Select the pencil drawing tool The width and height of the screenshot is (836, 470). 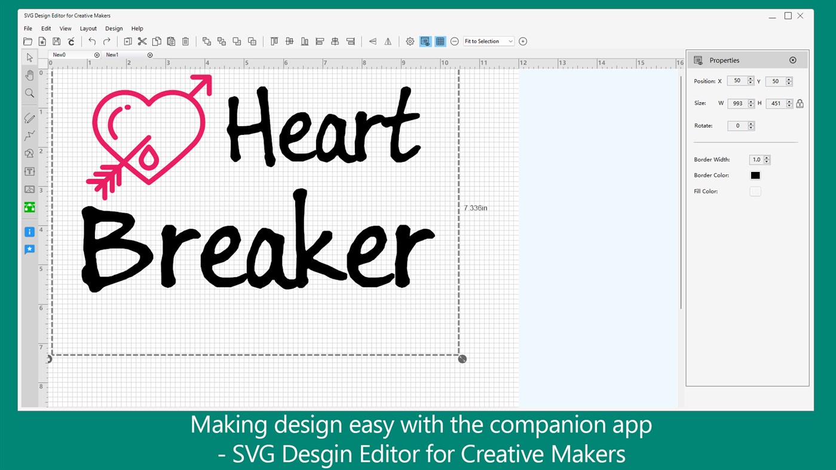[x=29, y=118]
